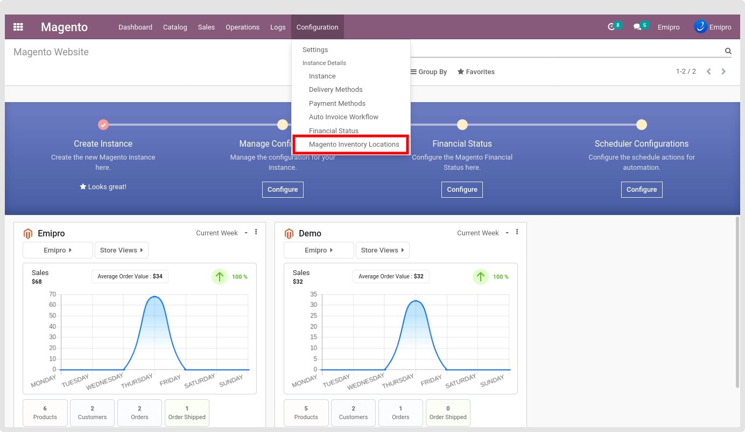
Task: Click Emipro company name in top bar
Action: pos(669,27)
